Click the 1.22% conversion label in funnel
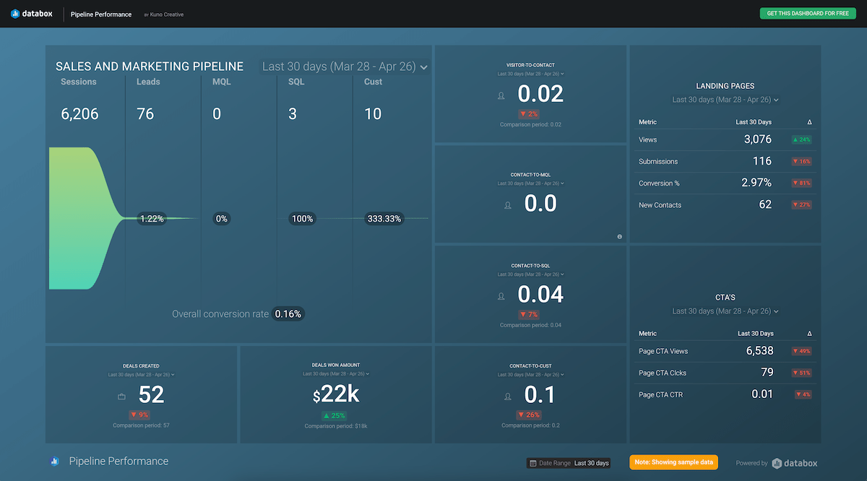 coord(152,218)
